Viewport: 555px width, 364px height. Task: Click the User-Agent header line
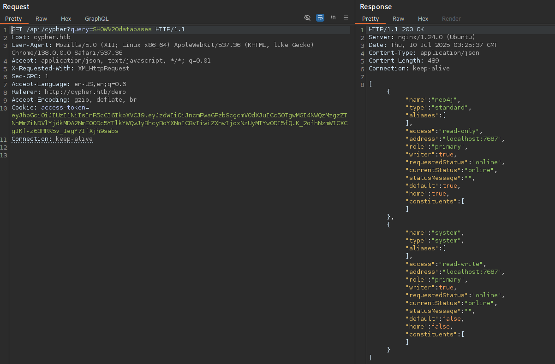163,49
